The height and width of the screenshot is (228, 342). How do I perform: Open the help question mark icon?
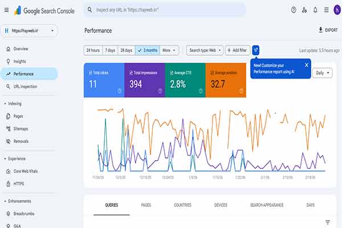click(x=294, y=10)
